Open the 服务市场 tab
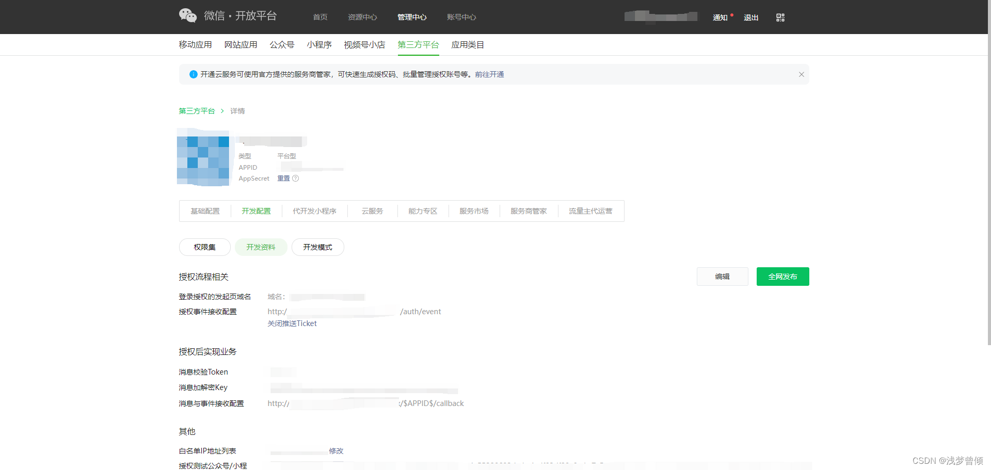 pyautogui.click(x=474, y=211)
